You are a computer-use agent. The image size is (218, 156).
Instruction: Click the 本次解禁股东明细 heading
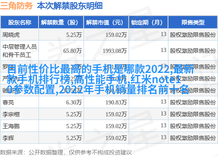[70, 6]
